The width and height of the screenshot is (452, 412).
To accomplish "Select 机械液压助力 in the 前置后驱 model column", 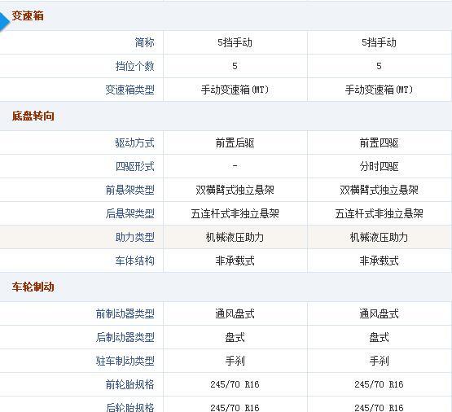I will [x=235, y=238].
